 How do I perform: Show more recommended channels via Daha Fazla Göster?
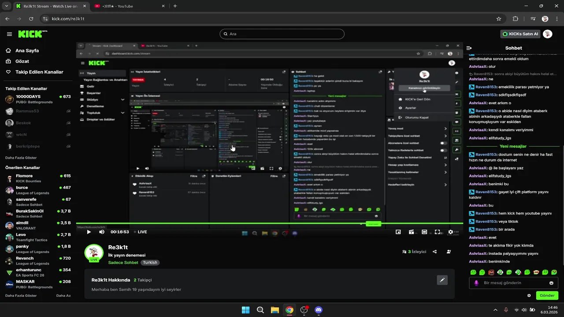21,295
